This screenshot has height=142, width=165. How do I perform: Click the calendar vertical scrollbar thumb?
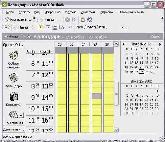coord(116,94)
